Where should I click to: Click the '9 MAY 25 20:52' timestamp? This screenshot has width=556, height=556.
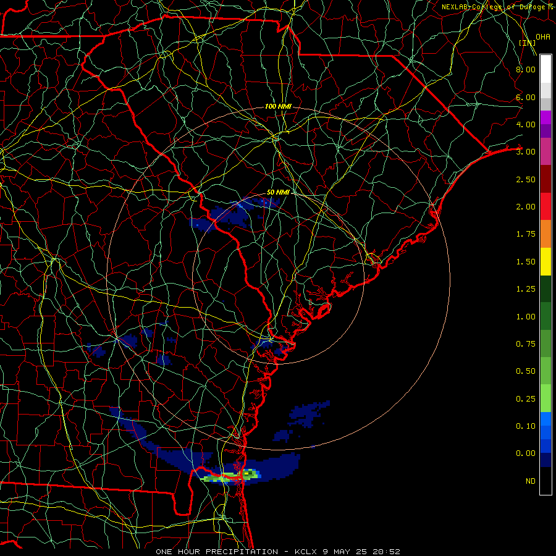(361, 552)
